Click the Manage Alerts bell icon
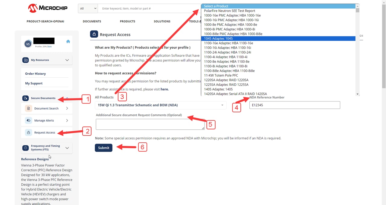This screenshot has width=386, height=205. point(28,120)
